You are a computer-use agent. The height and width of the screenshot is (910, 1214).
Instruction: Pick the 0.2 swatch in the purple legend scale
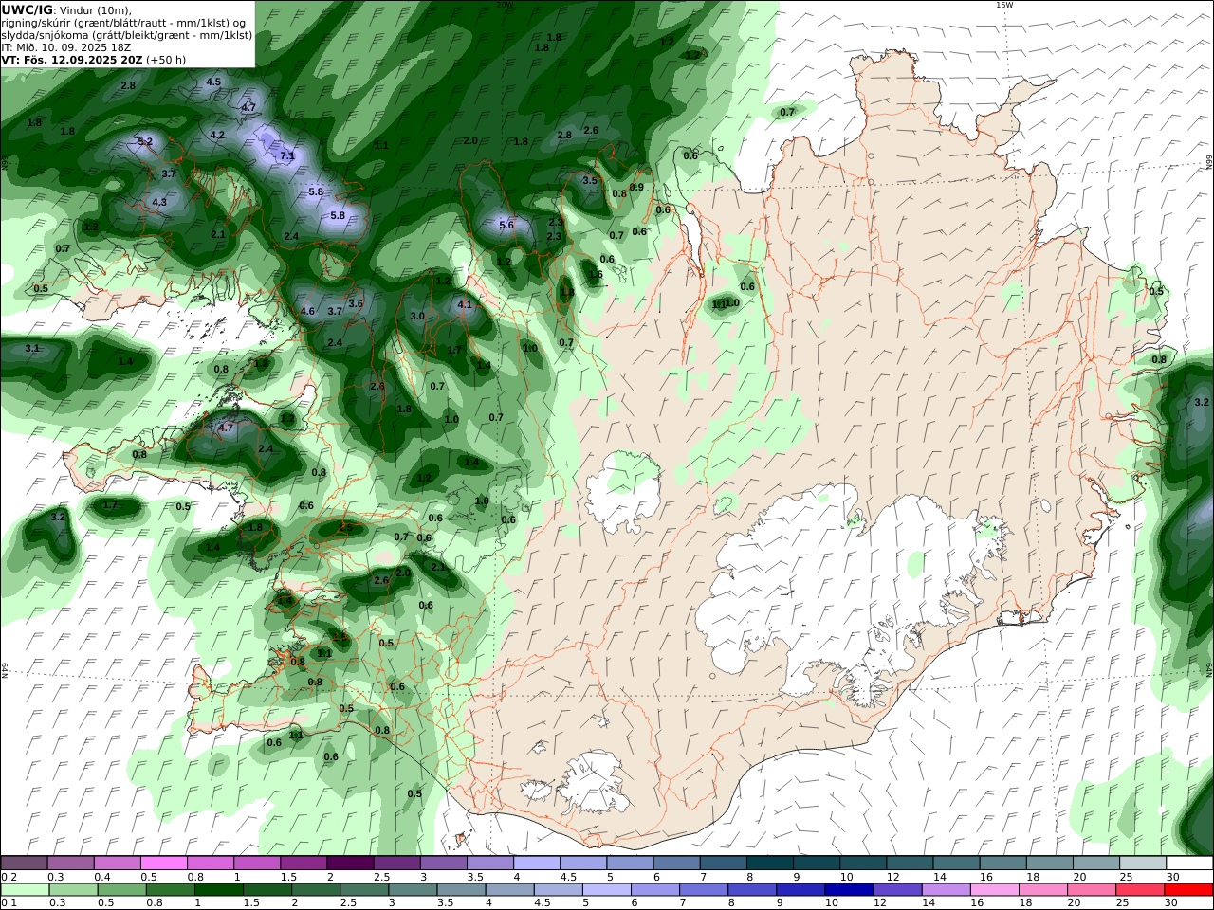[x=25, y=864]
